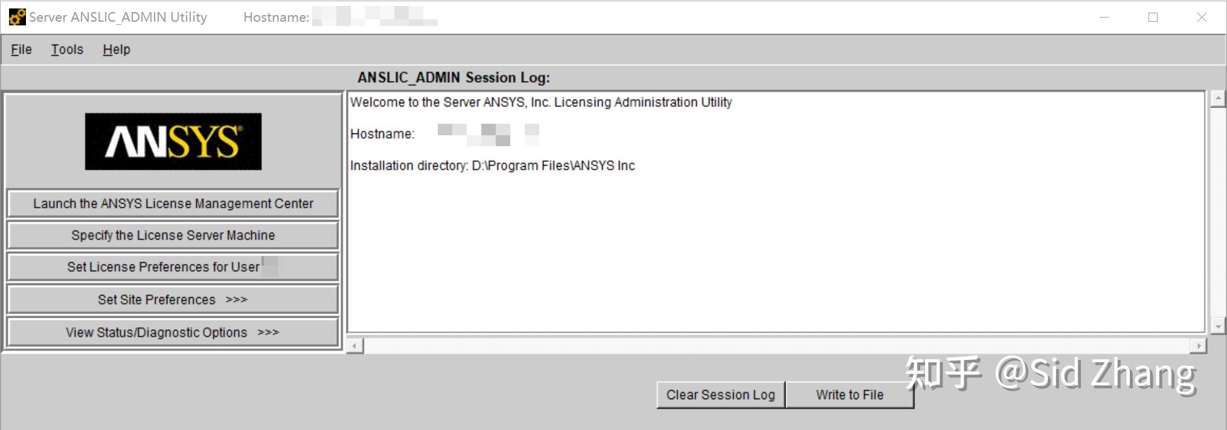Click Specify the License Server Machine
1227x430 pixels.
[173, 235]
